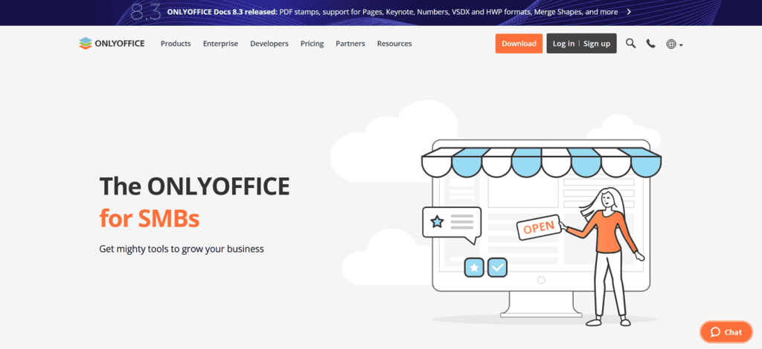Image resolution: width=762 pixels, height=349 pixels.
Task: Open the Products menu
Action: pyautogui.click(x=176, y=44)
